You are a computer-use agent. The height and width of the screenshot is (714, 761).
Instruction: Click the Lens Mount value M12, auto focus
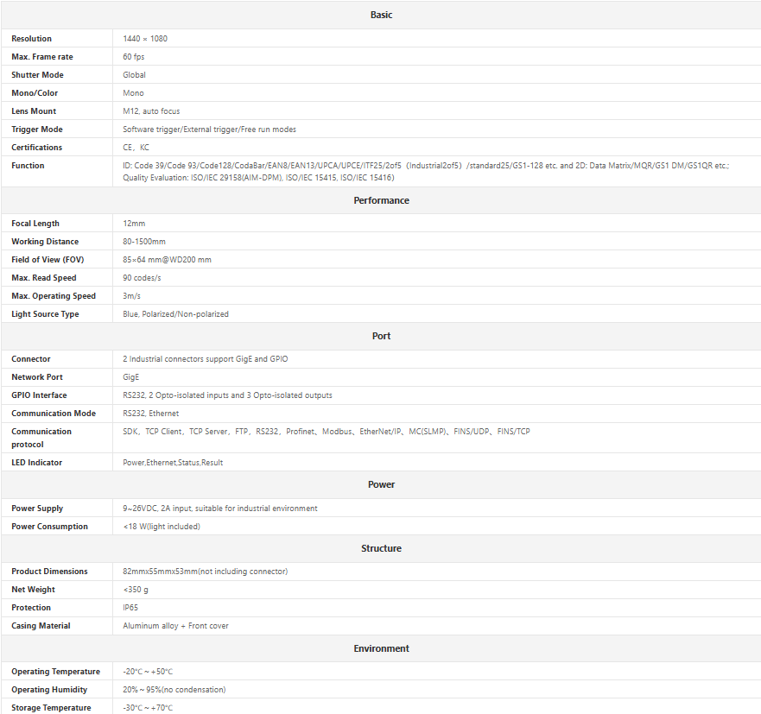(x=151, y=111)
